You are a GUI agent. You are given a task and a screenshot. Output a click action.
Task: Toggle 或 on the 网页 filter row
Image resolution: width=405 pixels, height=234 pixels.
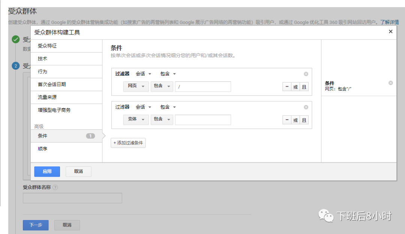(x=295, y=87)
